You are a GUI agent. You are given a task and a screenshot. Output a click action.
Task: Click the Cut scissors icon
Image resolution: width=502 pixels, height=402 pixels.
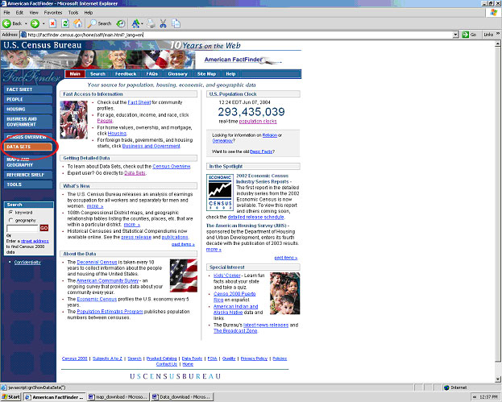(164, 23)
